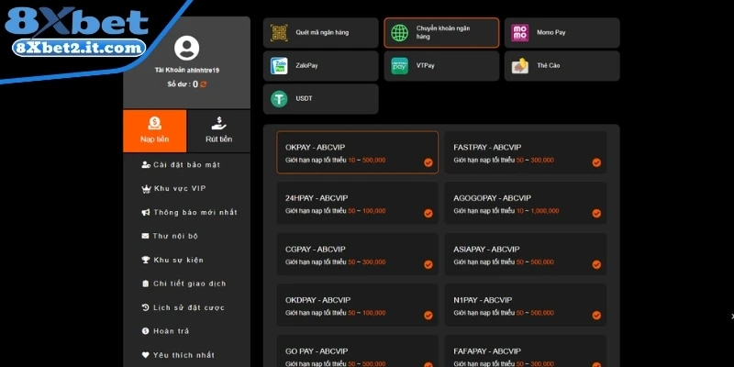Click the Nạp tiền deposit coin icon
The height and width of the screenshot is (367, 734).
(154, 124)
